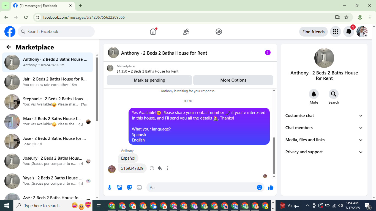The height and width of the screenshot is (211, 376).
Task: Open the Windows Start menu
Action: (7, 206)
